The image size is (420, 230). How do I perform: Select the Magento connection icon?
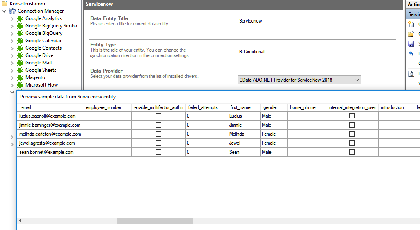point(20,77)
